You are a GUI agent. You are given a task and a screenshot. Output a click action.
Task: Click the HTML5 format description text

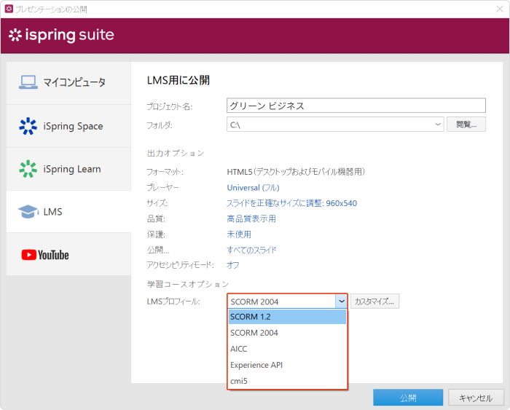tap(296, 172)
